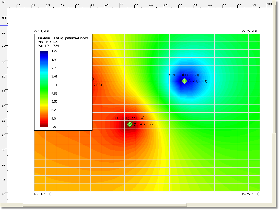
Task: Select the CPT-10 LPI label text
Action: tap(184, 75)
